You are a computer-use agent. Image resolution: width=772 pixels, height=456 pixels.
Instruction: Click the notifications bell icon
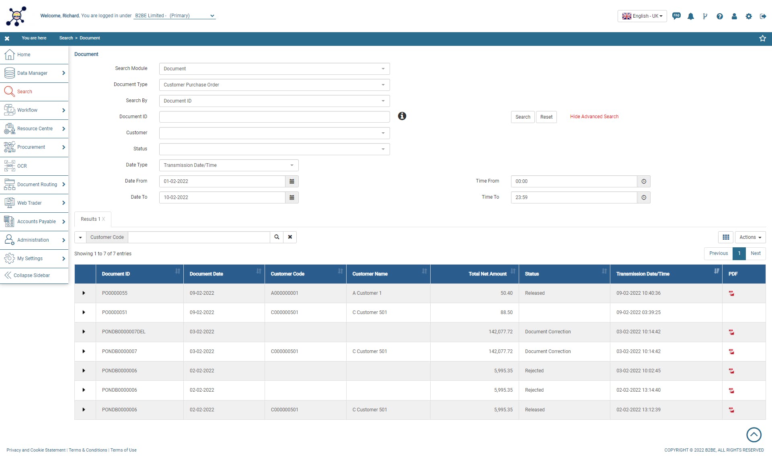[x=691, y=16]
